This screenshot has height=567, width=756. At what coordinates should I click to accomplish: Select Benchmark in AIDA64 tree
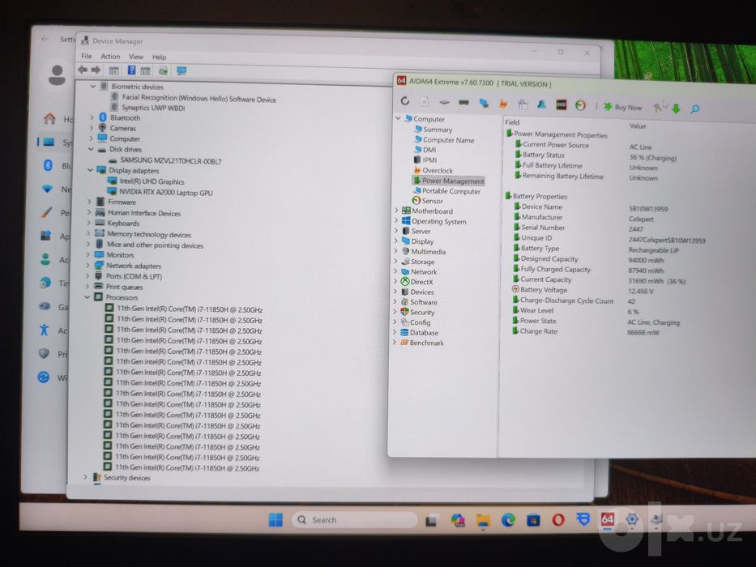pyautogui.click(x=427, y=343)
